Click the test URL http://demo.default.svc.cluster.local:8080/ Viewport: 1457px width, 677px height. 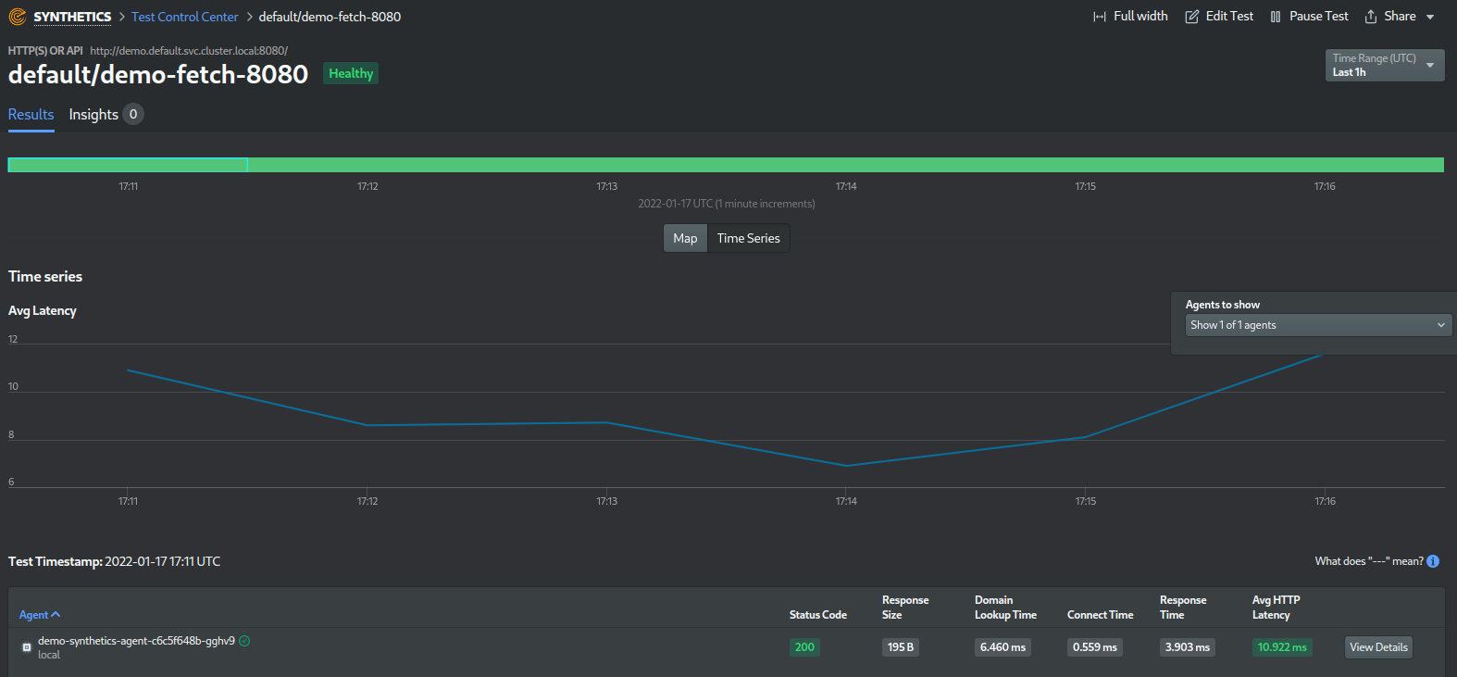(x=189, y=51)
